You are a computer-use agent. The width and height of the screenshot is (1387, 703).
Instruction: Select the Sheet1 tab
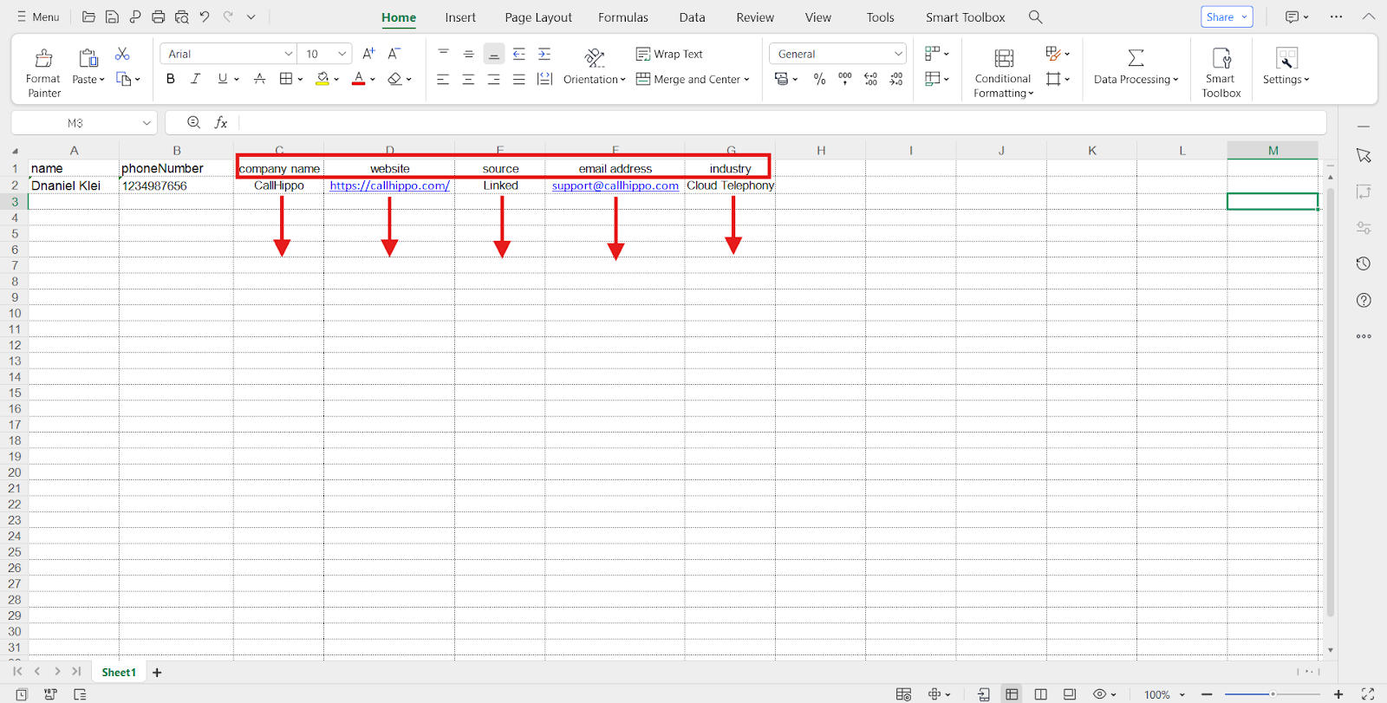tap(119, 672)
